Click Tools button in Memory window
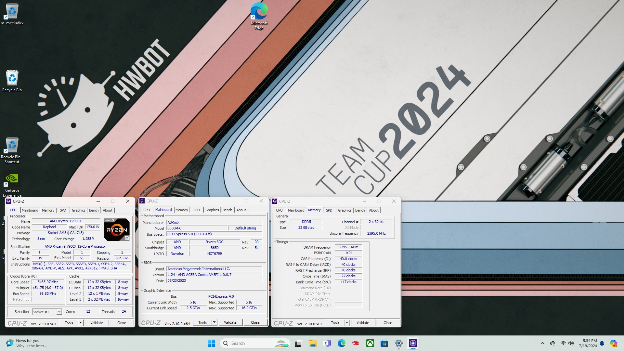Image resolution: width=624 pixels, height=351 pixels. [x=335, y=323]
